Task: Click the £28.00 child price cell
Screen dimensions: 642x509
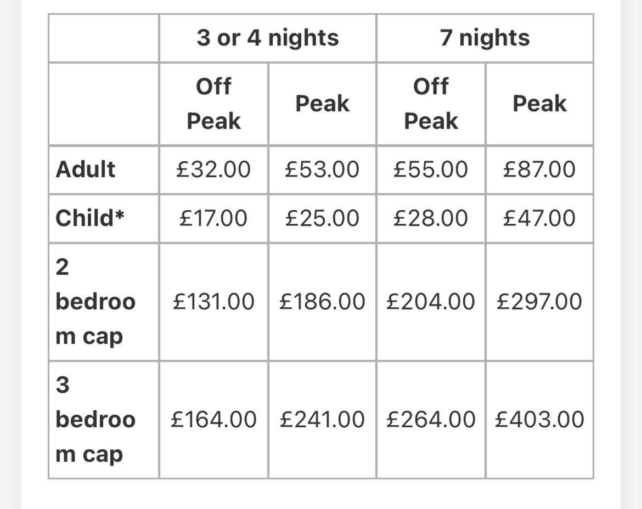Action: [x=431, y=218]
